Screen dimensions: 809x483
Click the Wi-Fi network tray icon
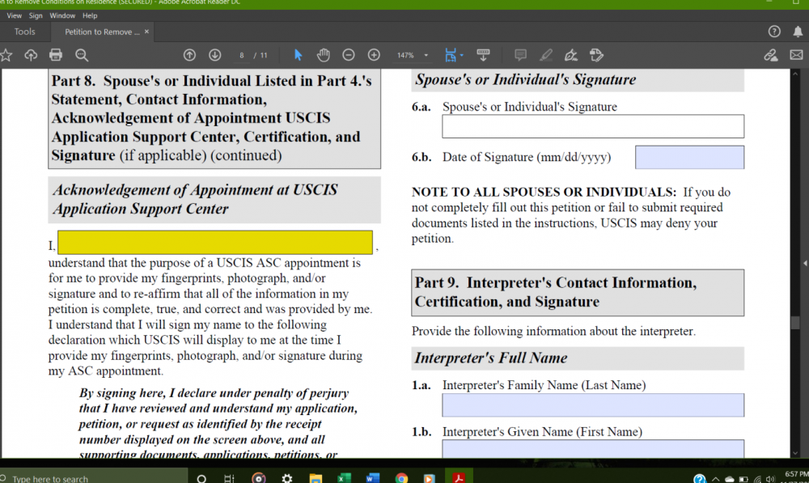point(757,480)
